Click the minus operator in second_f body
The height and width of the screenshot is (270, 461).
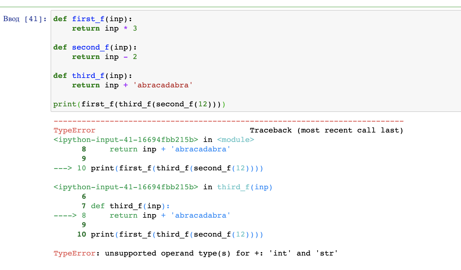(126, 57)
